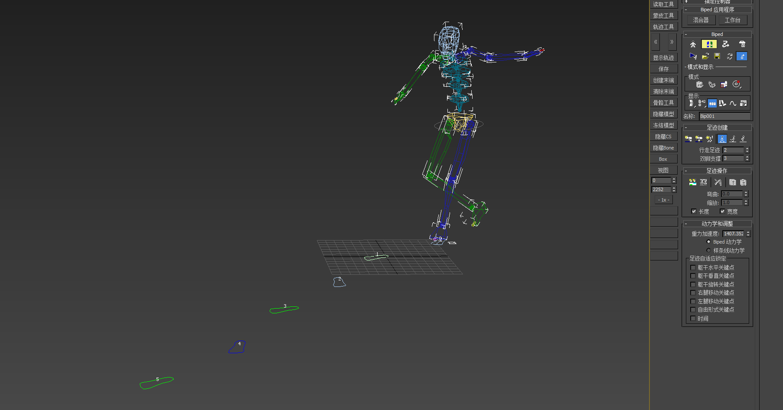Click Create Footsteps (append) icon
783x410 pixels.
688,139
